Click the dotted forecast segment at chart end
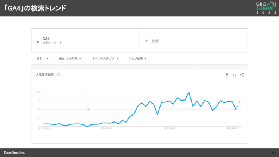The image size is (279, 157). (x=238, y=105)
